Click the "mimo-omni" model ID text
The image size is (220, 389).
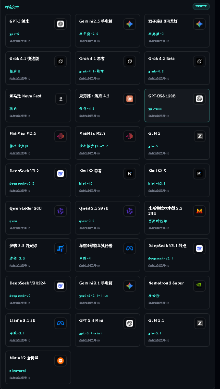[18, 371]
